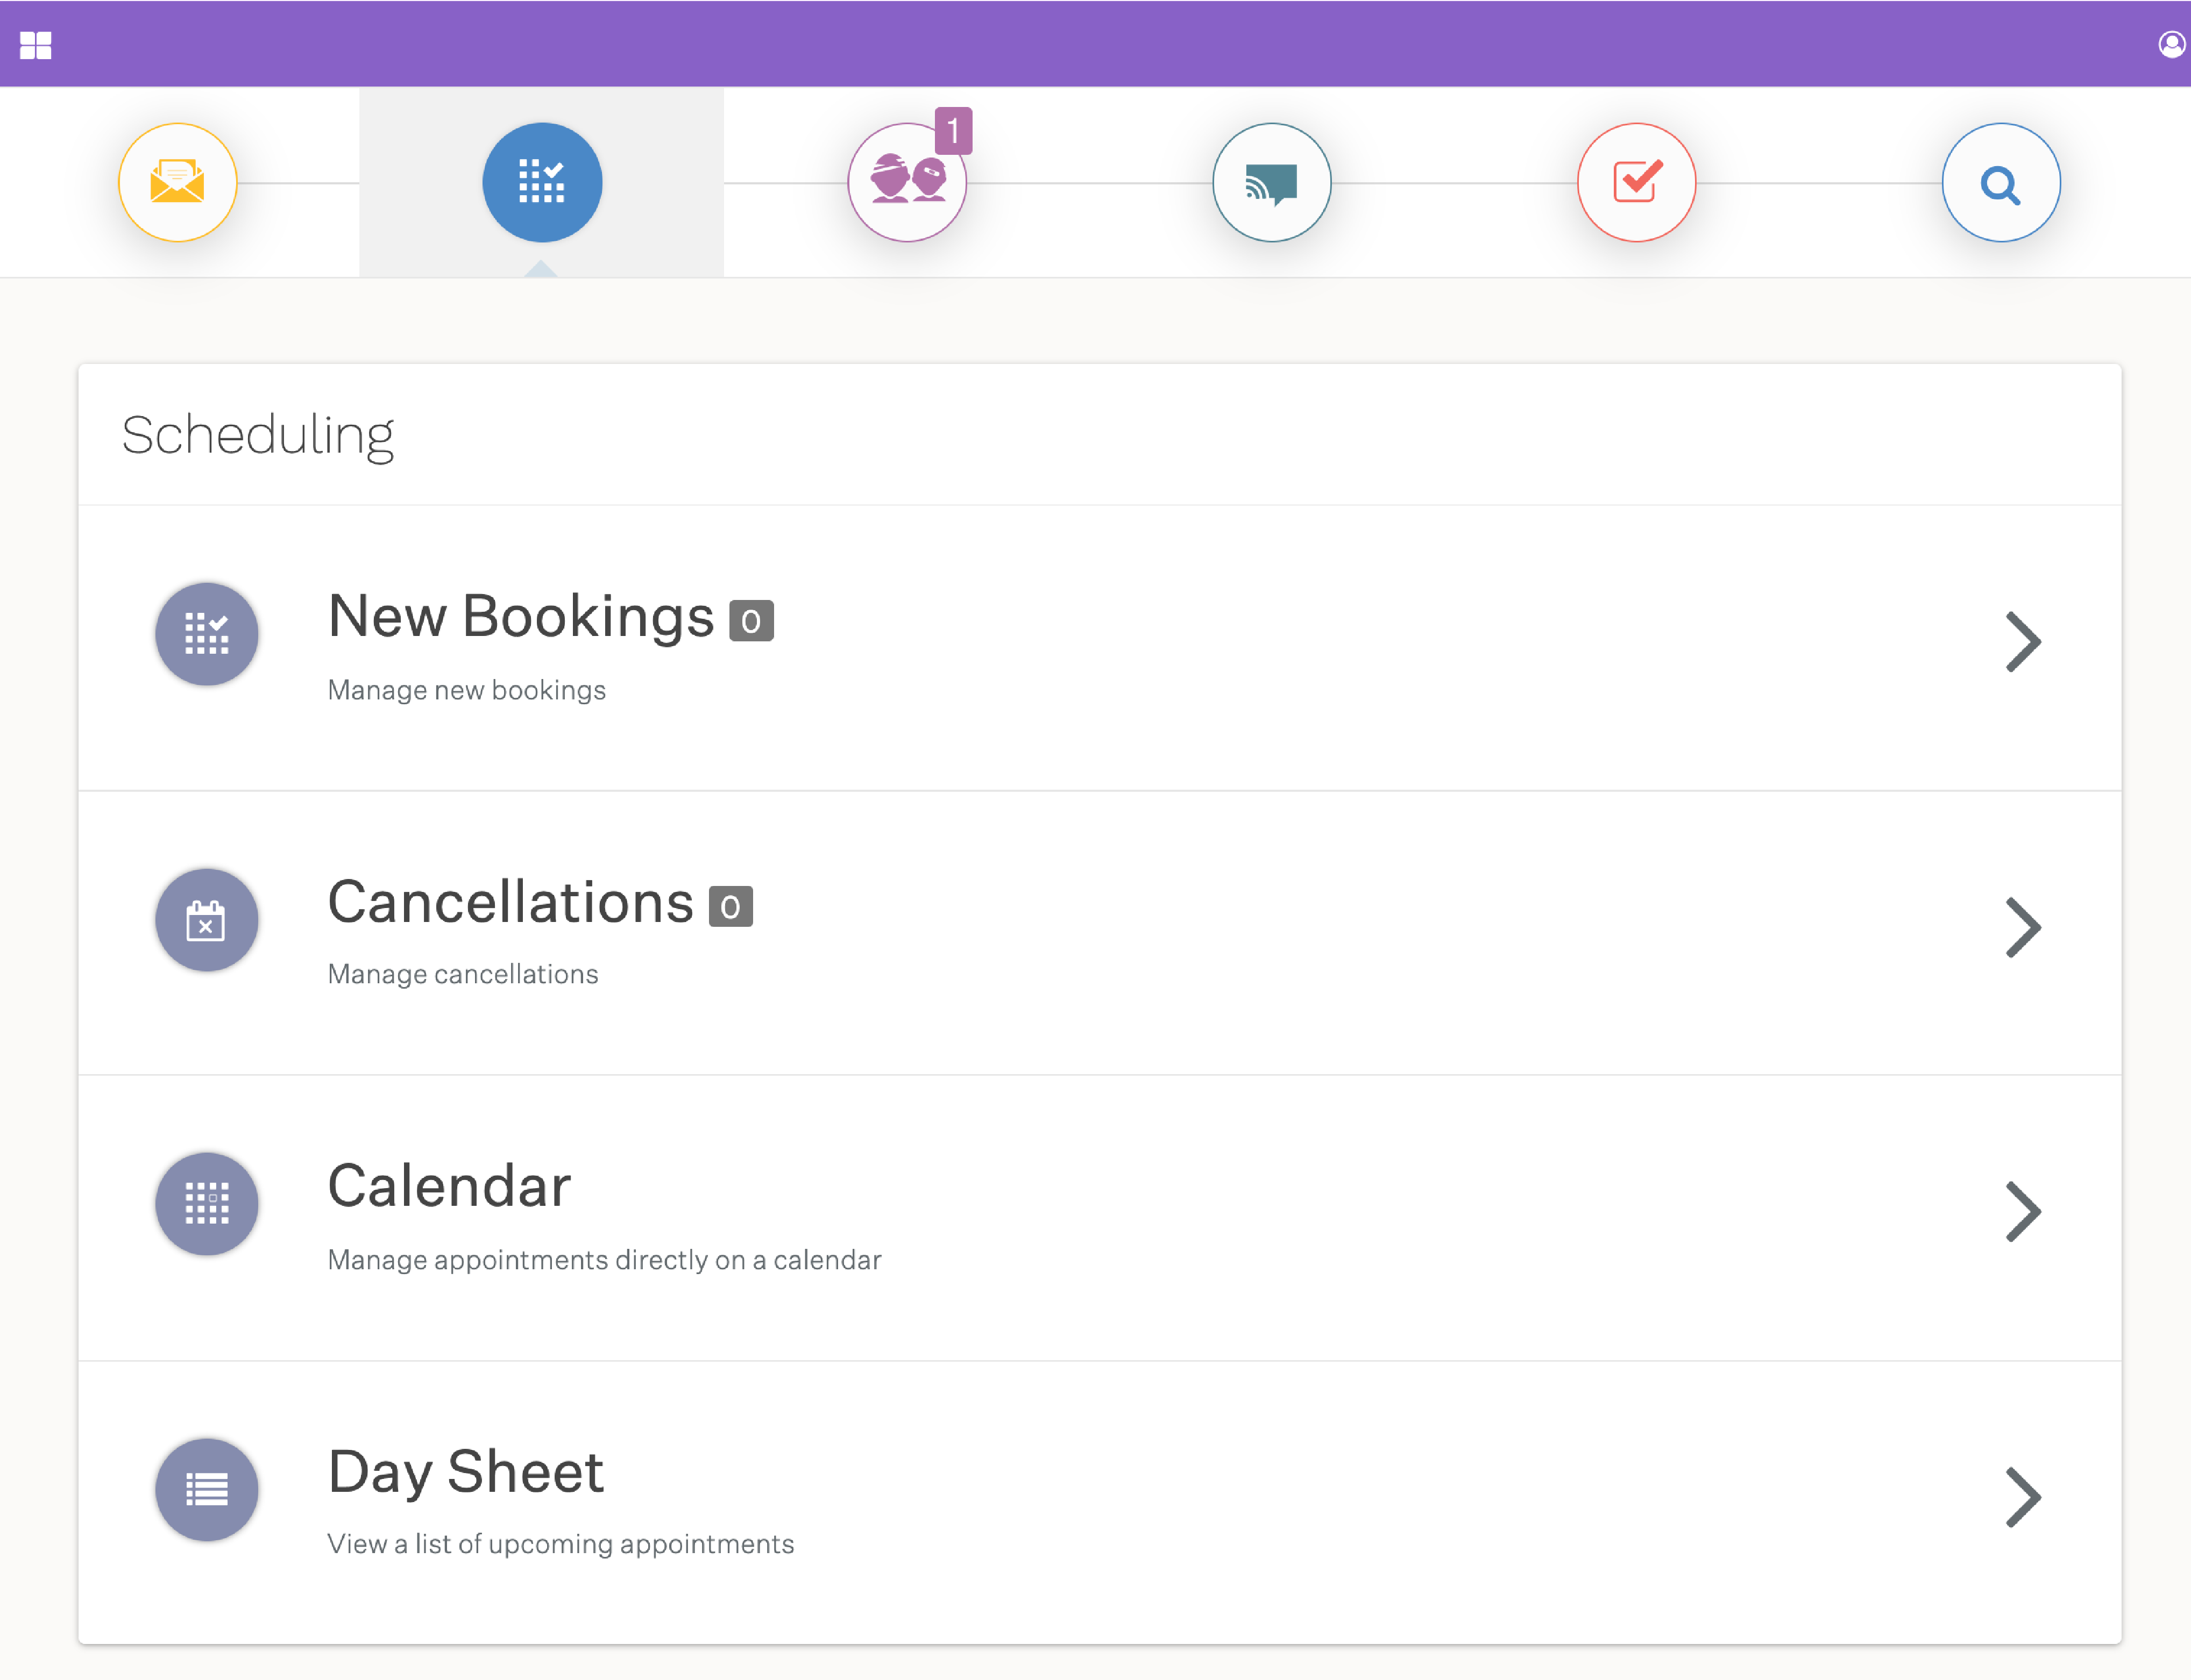Click 'Manage new bookings' text
The height and width of the screenshot is (1680, 2191).
[x=466, y=690]
